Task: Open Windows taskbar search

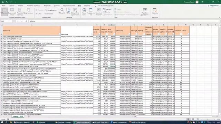Action: click(x=6, y=122)
